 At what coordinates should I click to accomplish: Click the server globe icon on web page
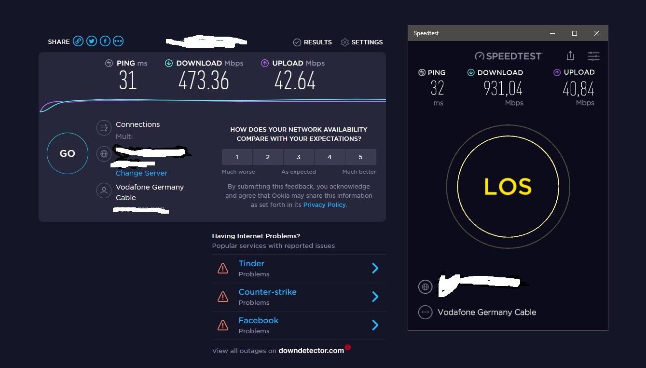(103, 154)
